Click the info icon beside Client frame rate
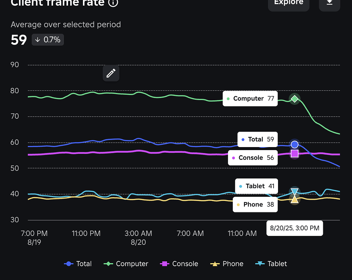Screen dimensions: 352x280 pos(113,3)
